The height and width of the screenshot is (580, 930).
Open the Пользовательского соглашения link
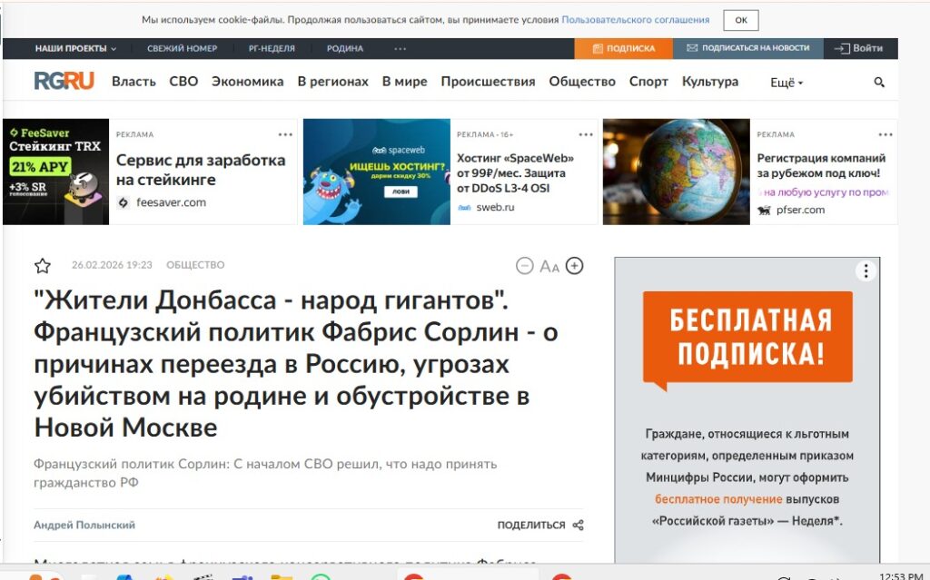coord(635,19)
